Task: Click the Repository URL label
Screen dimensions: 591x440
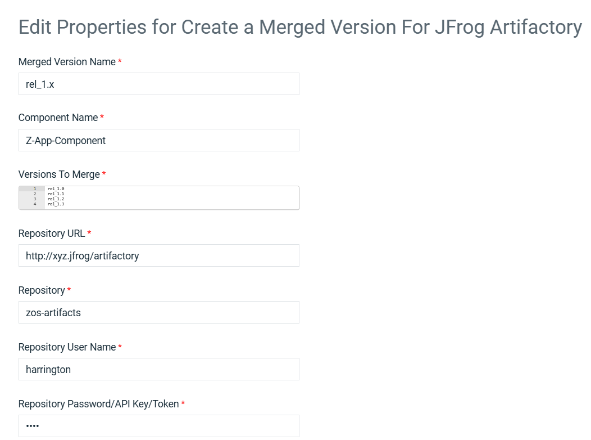Action: [52, 234]
